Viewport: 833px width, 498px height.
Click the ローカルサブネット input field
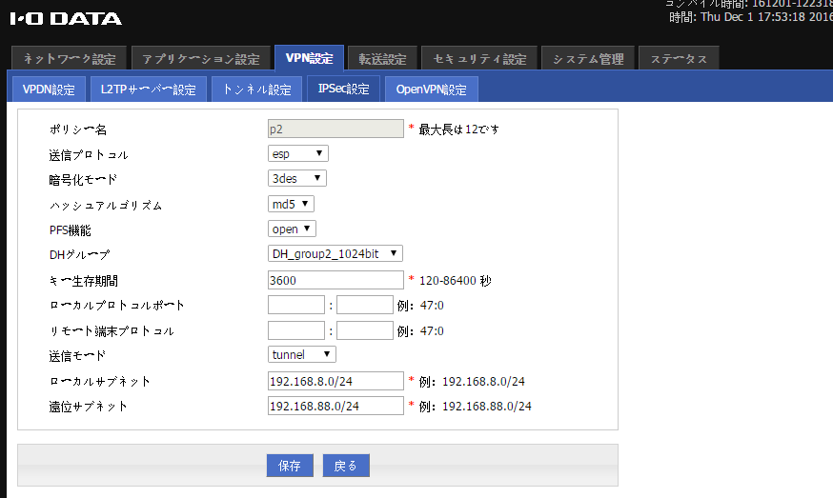click(335, 381)
